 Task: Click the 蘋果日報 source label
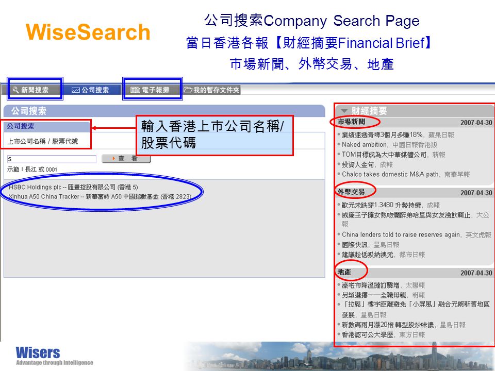pyautogui.click(x=441, y=135)
